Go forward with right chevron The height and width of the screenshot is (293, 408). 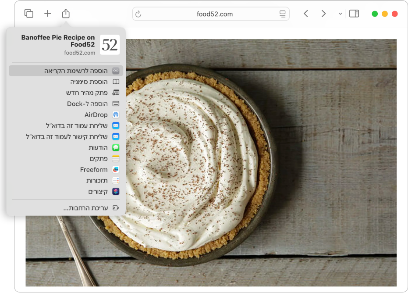pos(323,14)
